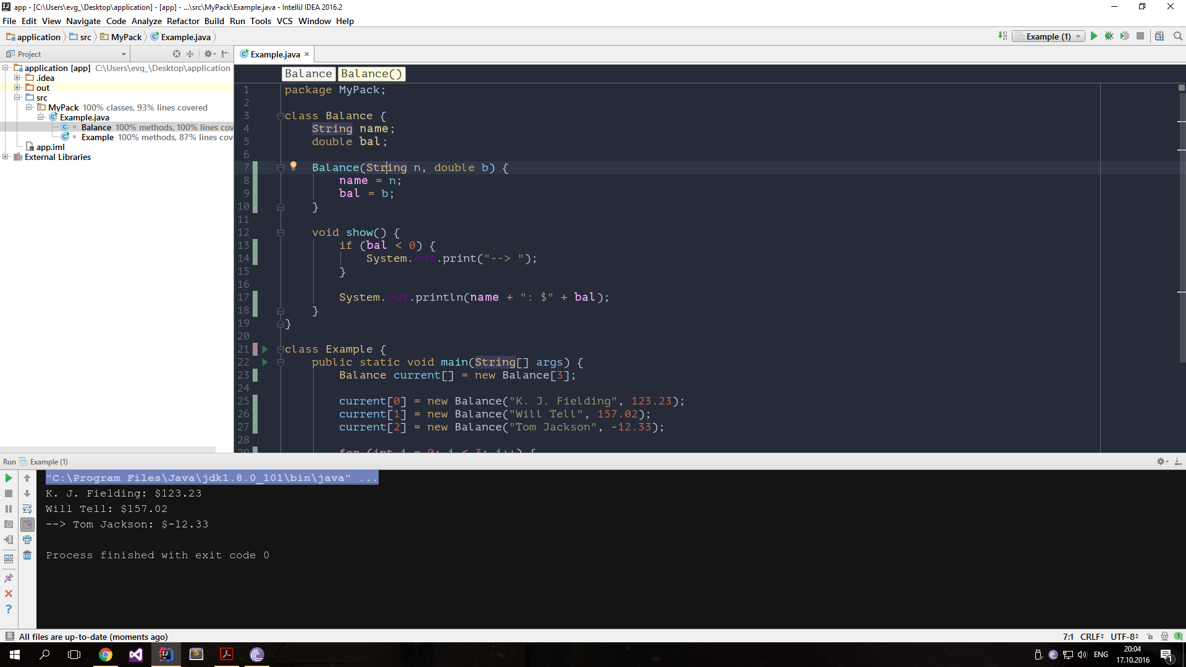
Task: Collapse the MyPack package
Action: (29, 107)
